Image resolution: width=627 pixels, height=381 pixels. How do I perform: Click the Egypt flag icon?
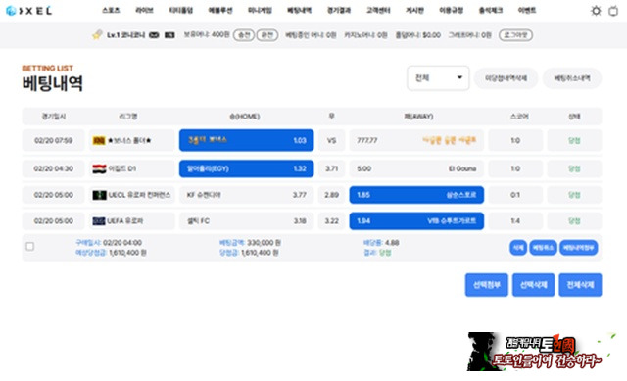pyautogui.click(x=99, y=168)
